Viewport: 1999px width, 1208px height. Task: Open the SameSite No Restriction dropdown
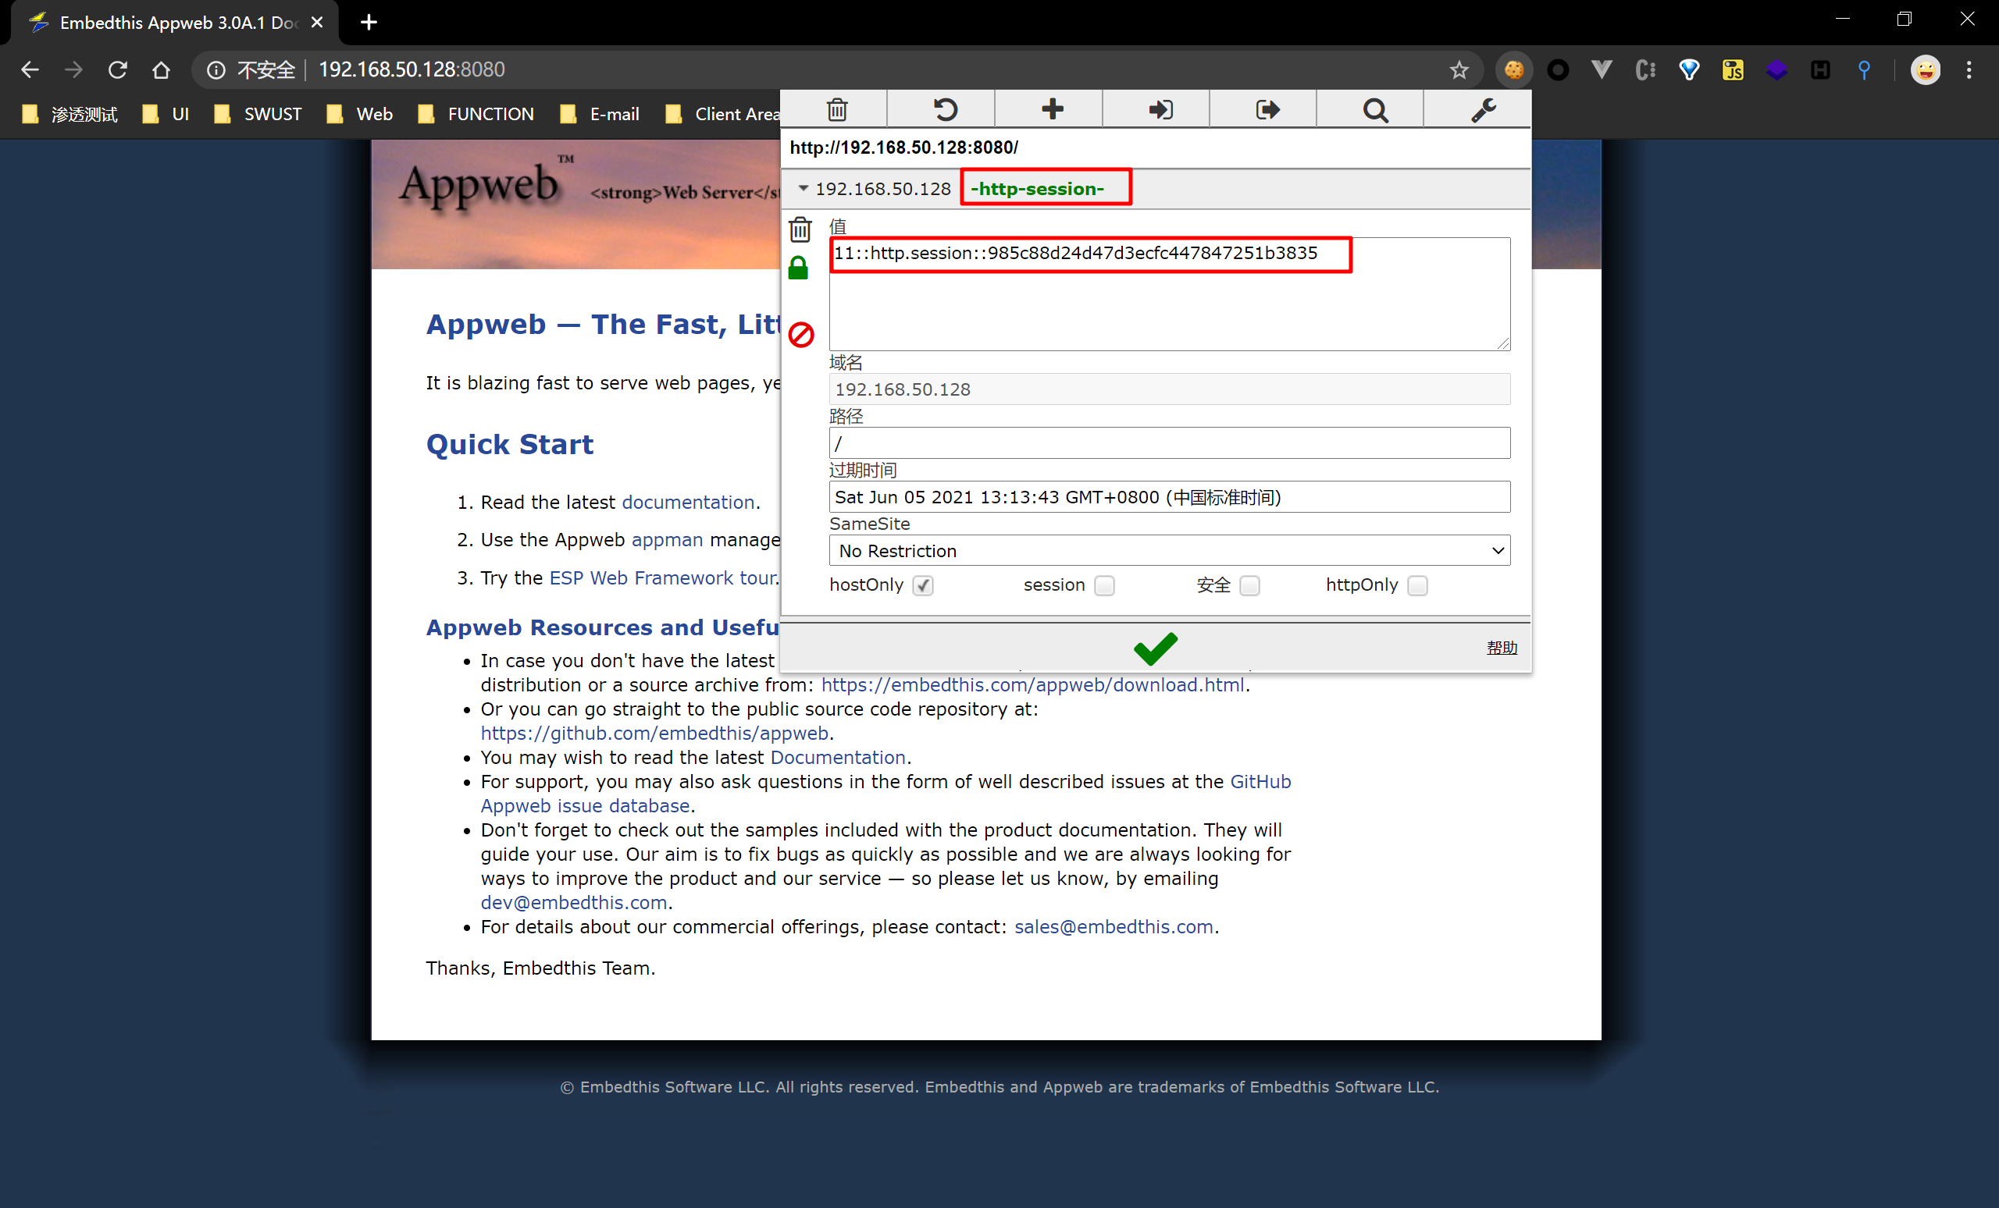(1169, 550)
